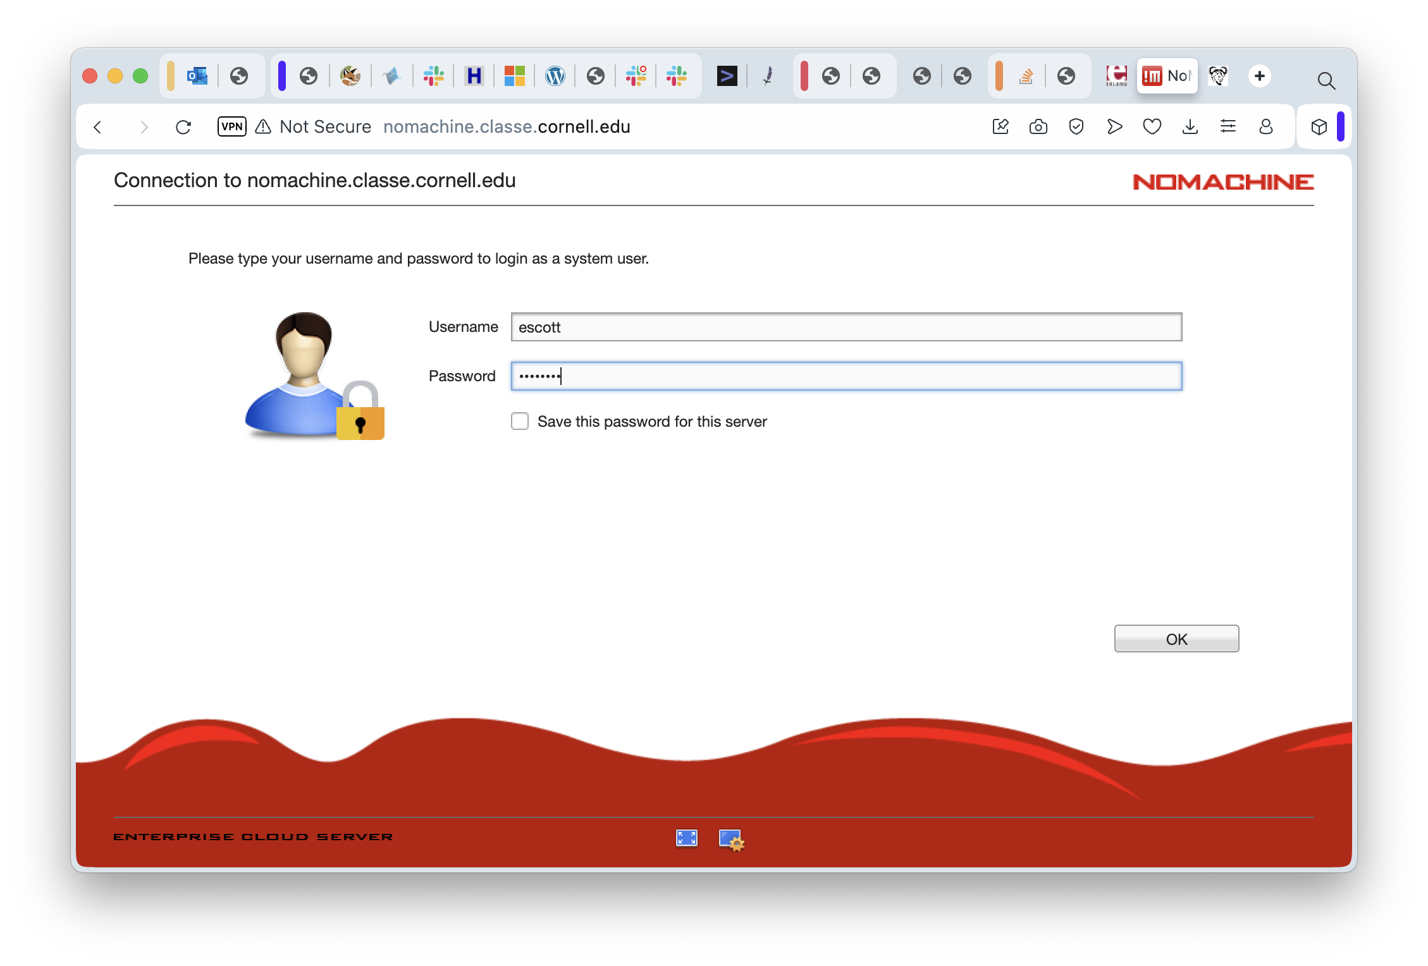Click the fullscreen icon in footer
1428x966 pixels.
tap(686, 838)
